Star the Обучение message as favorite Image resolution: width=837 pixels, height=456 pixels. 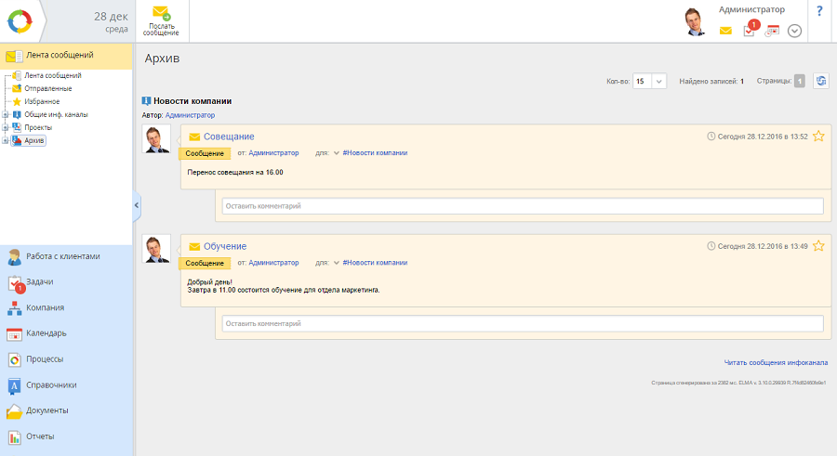point(818,246)
